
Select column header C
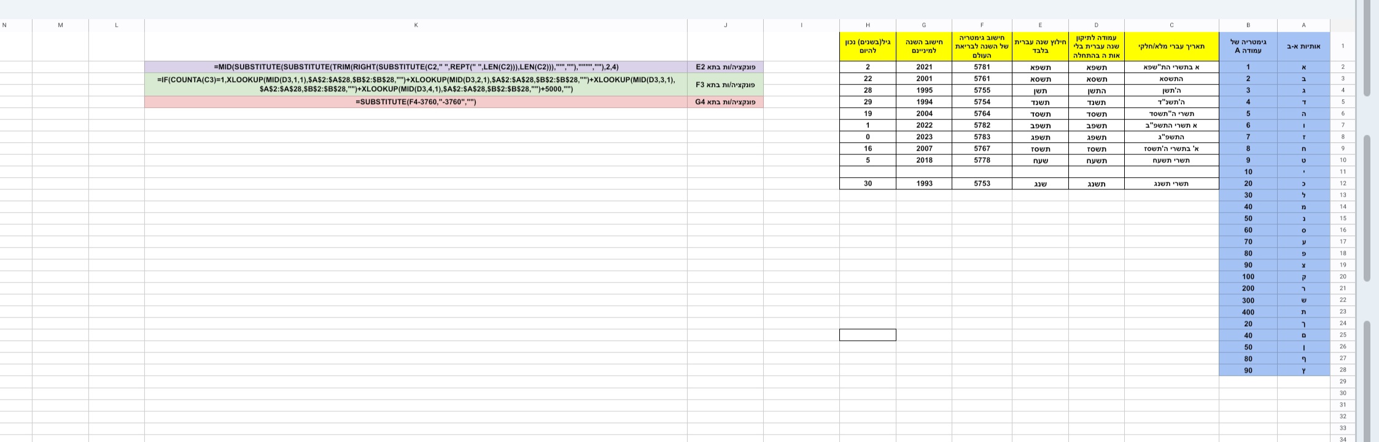point(1171,25)
